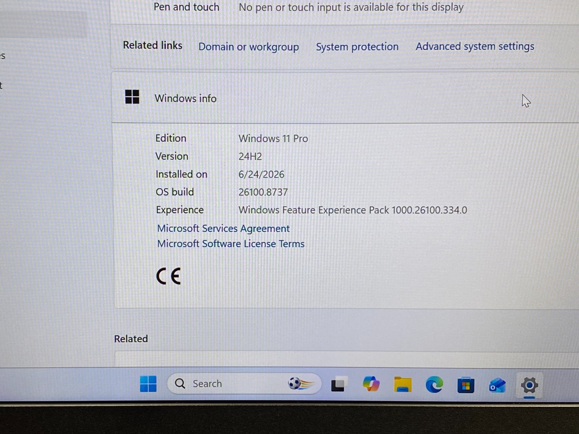The image size is (579, 434).
Task: Click inside the taskbar Search field
Action: click(244, 383)
